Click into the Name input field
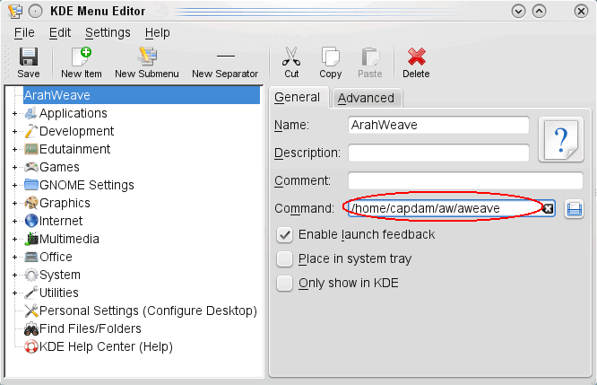Screen dimensions: 597x385 [x=438, y=125]
